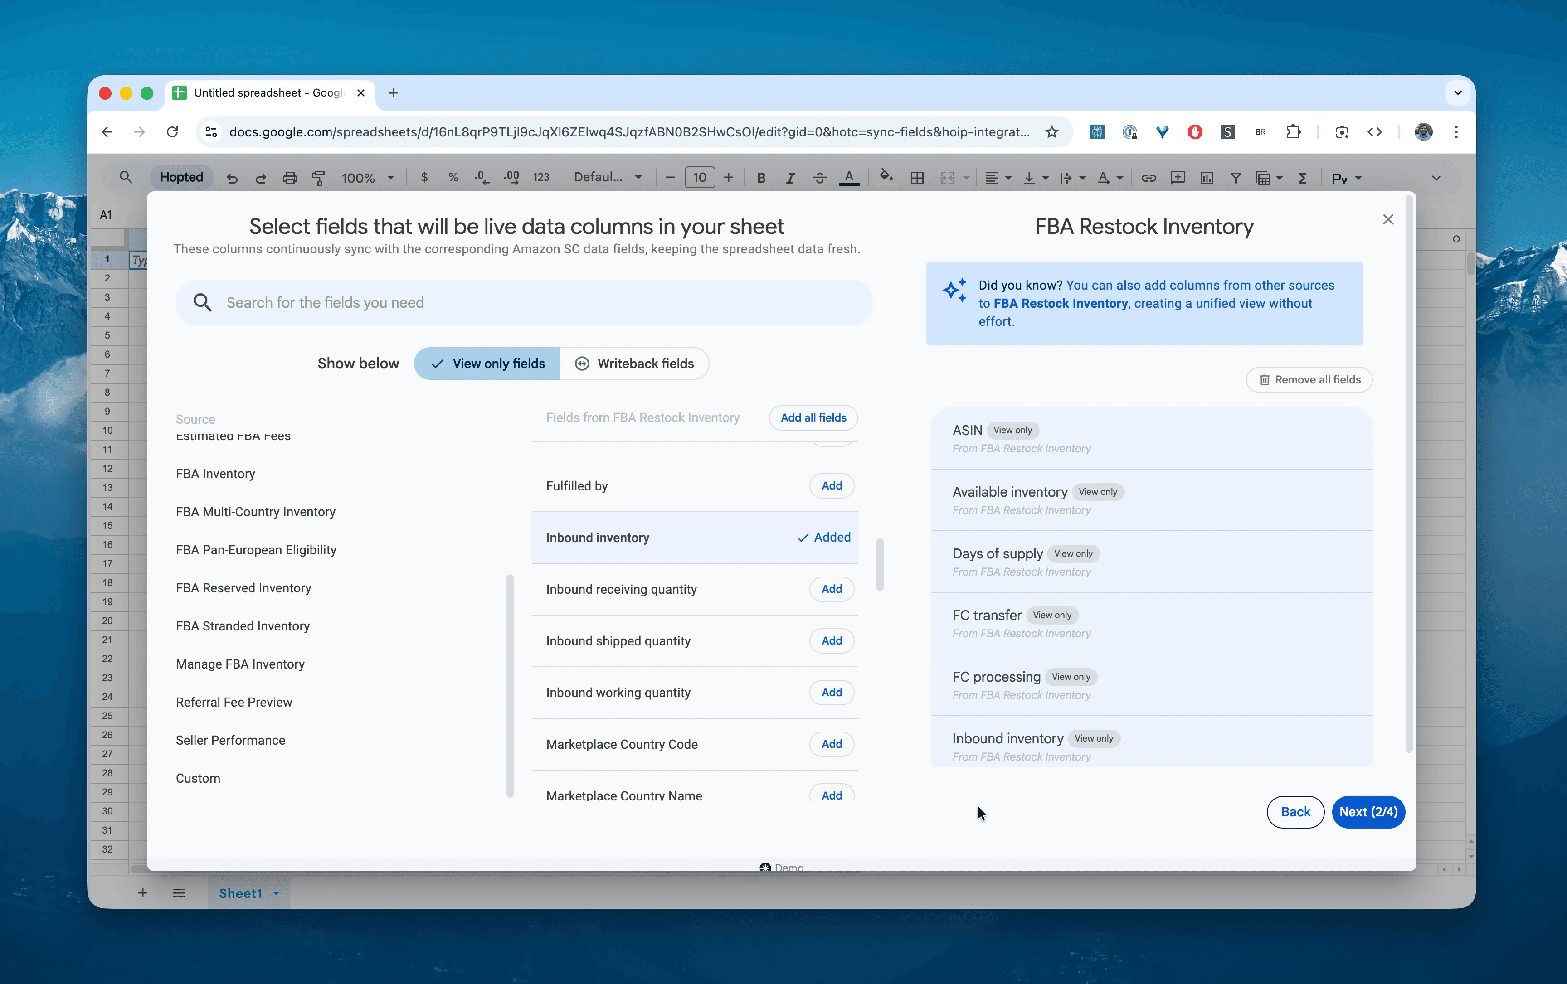Click Next (2/4) button

pyautogui.click(x=1368, y=812)
